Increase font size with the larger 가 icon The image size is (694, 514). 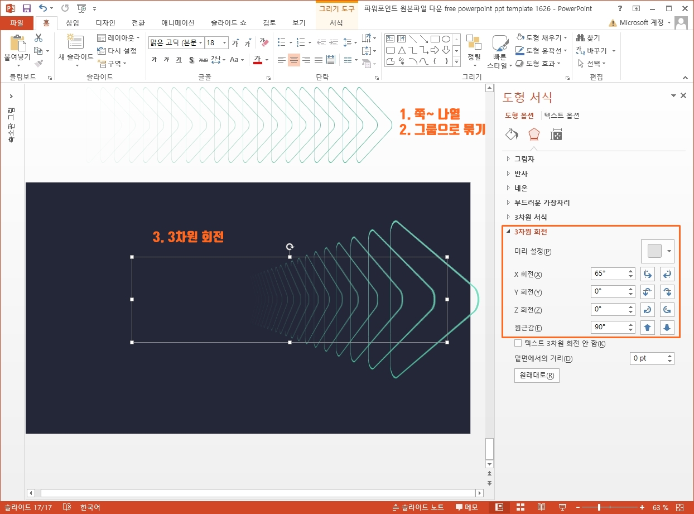tap(235, 42)
